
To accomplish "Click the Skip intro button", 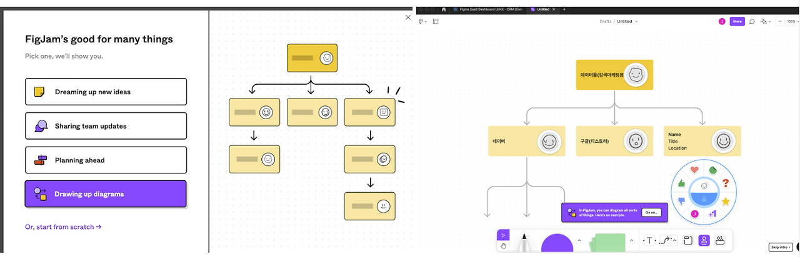I will 781,247.
